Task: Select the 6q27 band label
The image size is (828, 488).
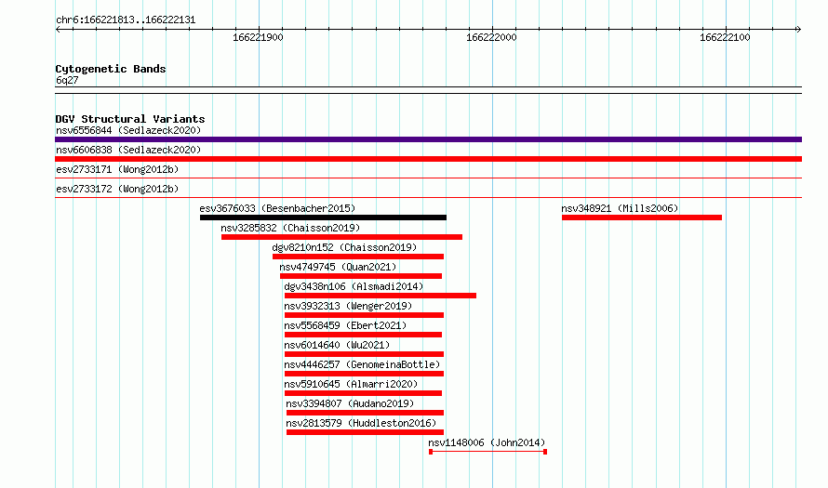Action: coord(67,80)
